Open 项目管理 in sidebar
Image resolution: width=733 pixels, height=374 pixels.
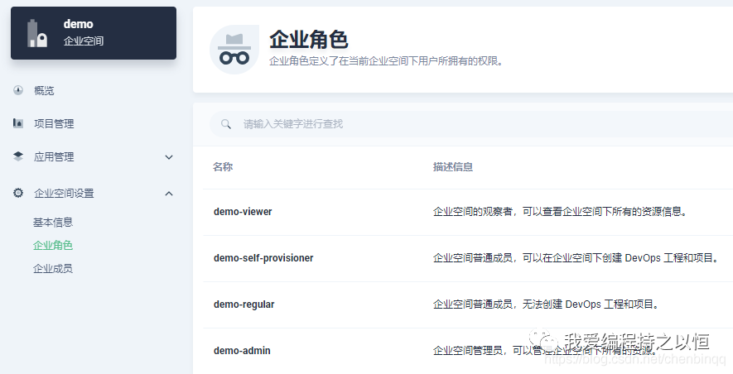54,124
